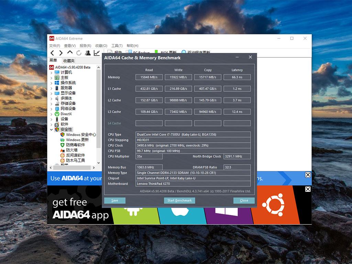Image resolution: width=352 pixels, height=264 pixels.
Task: Expand the 主板 tree node
Action: [x=52, y=78]
